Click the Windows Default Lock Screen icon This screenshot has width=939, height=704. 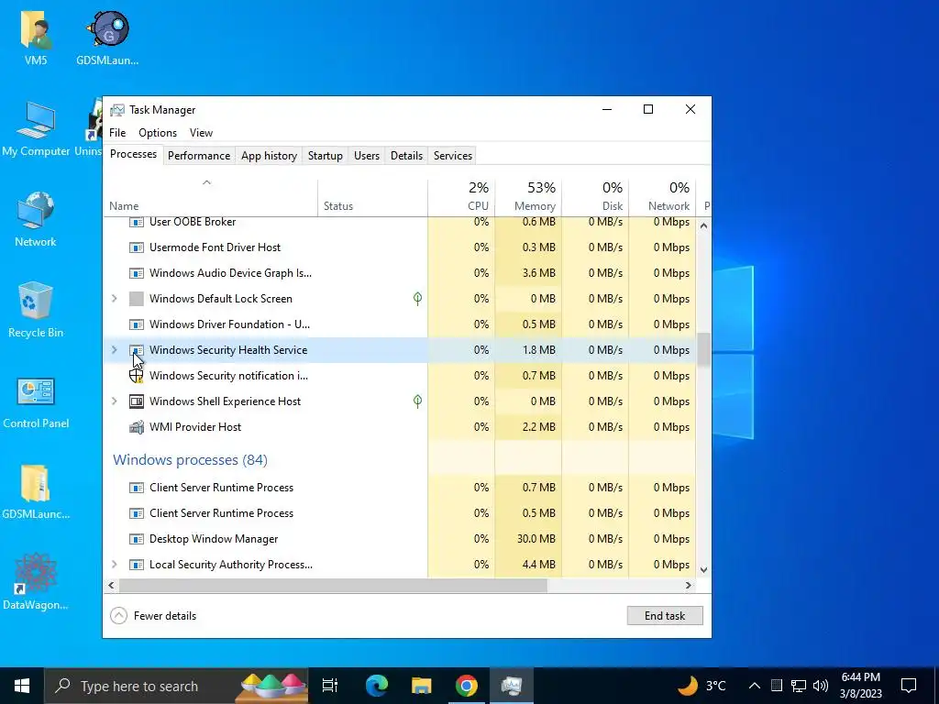(x=137, y=299)
